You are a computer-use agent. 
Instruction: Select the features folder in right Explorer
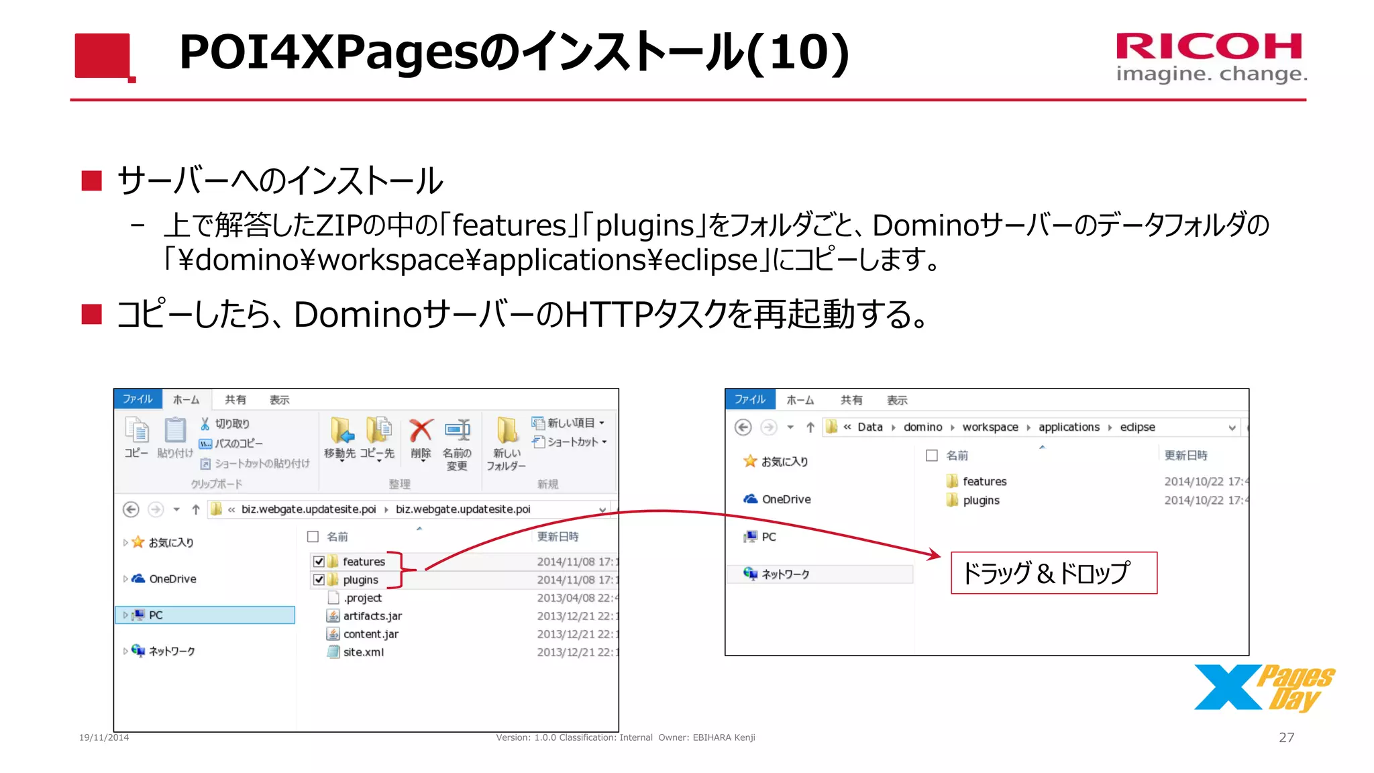pos(977,481)
